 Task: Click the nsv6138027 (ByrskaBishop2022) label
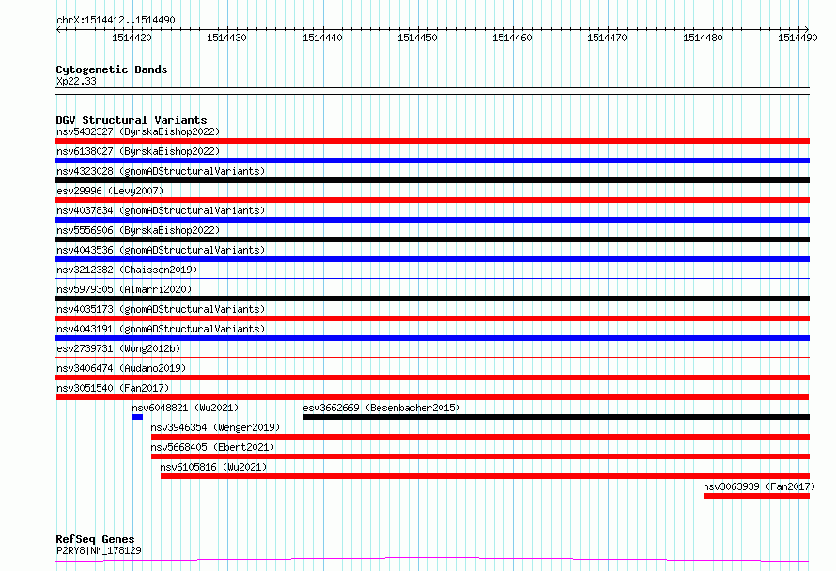tap(138, 151)
